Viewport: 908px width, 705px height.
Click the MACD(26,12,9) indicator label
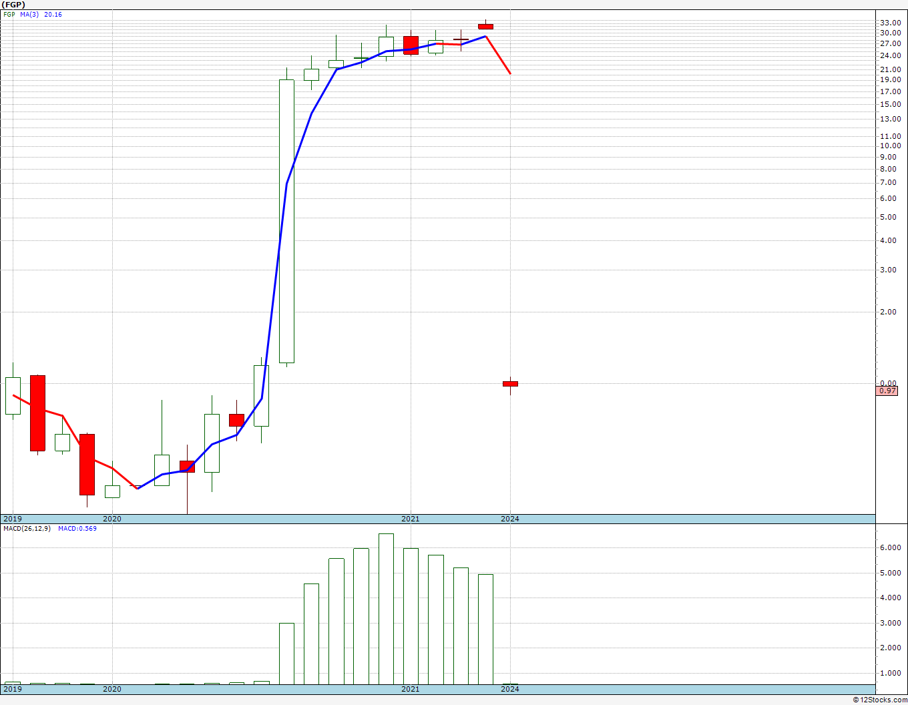point(27,529)
